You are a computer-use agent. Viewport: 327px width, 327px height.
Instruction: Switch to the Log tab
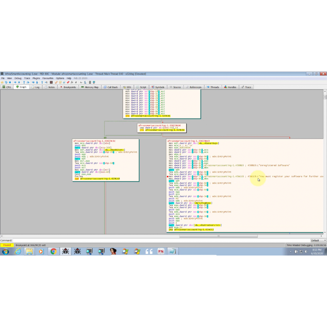(x=36, y=87)
